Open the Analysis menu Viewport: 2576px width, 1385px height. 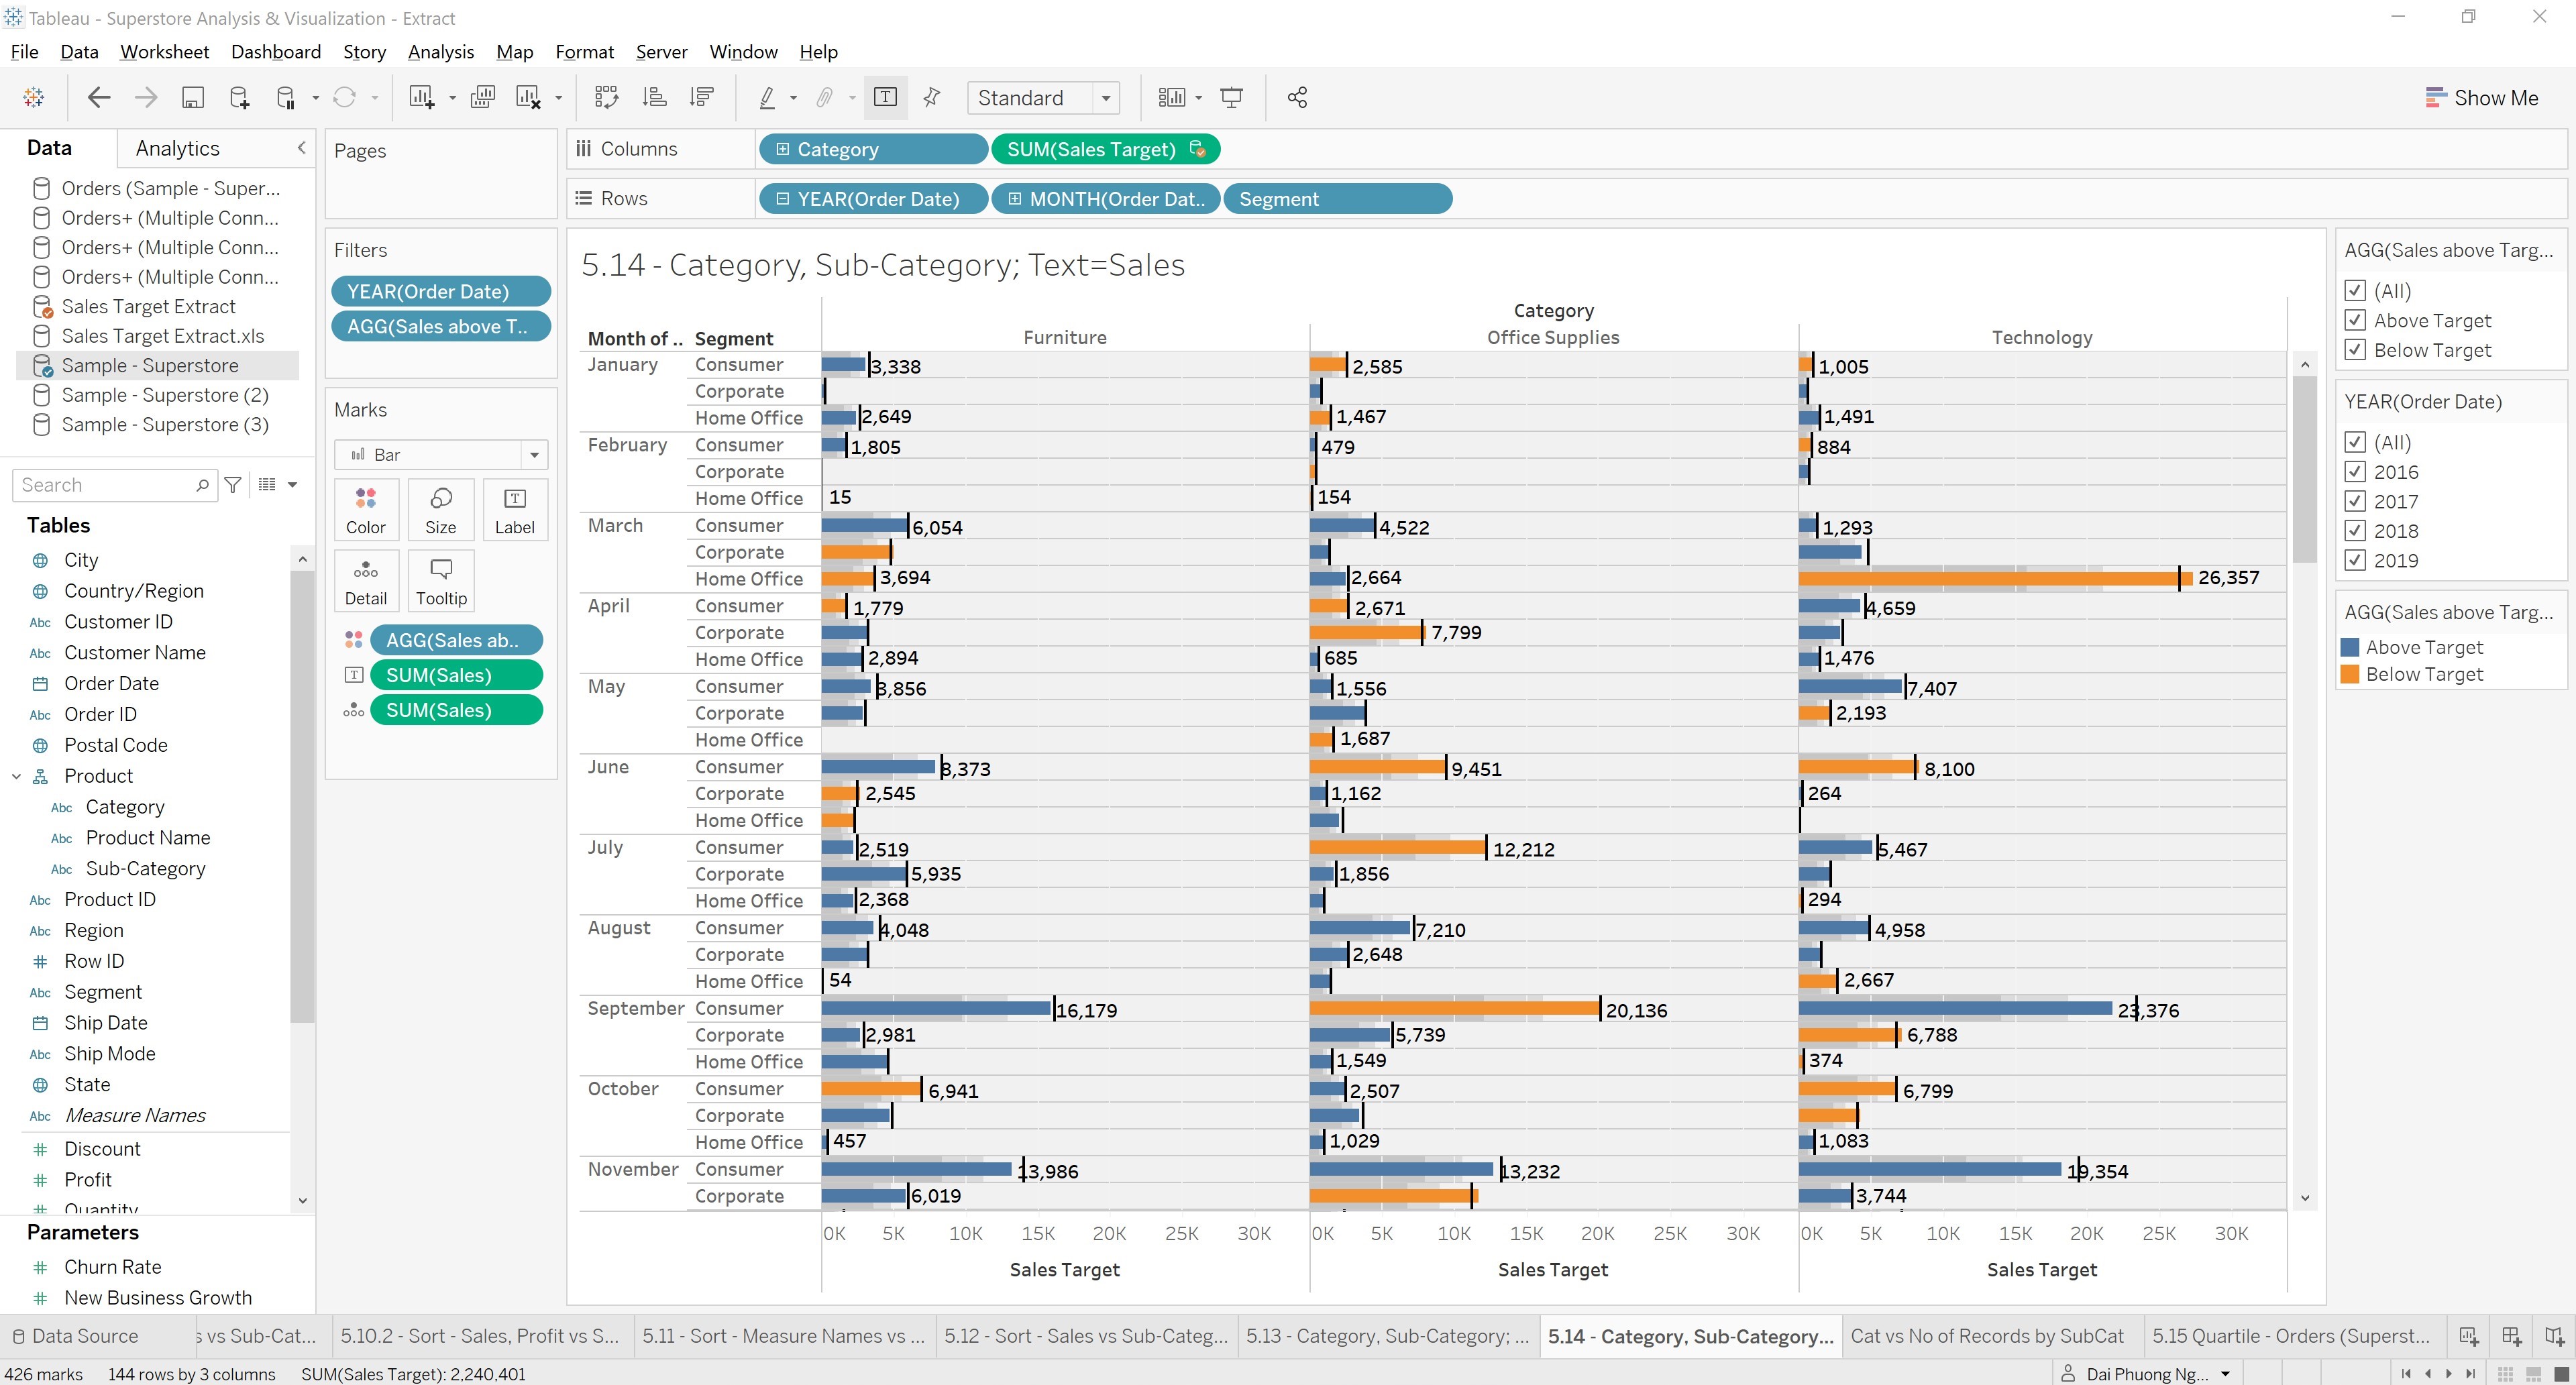pos(441,52)
